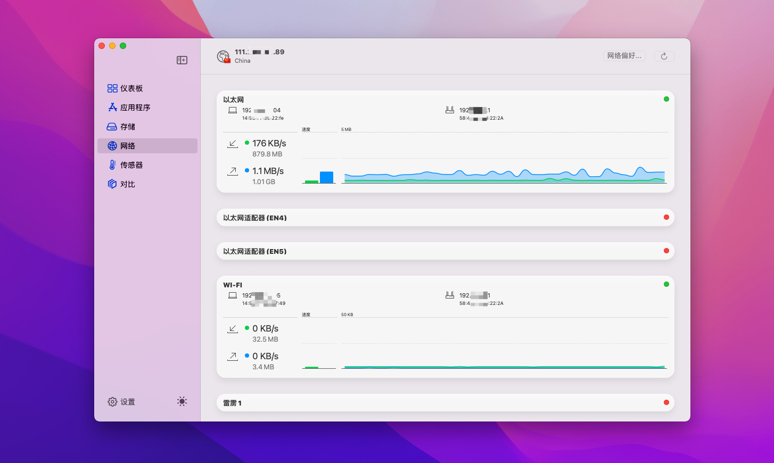Click the refresh arrow button
Viewport: 774px width, 463px height.
tap(664, 56)
